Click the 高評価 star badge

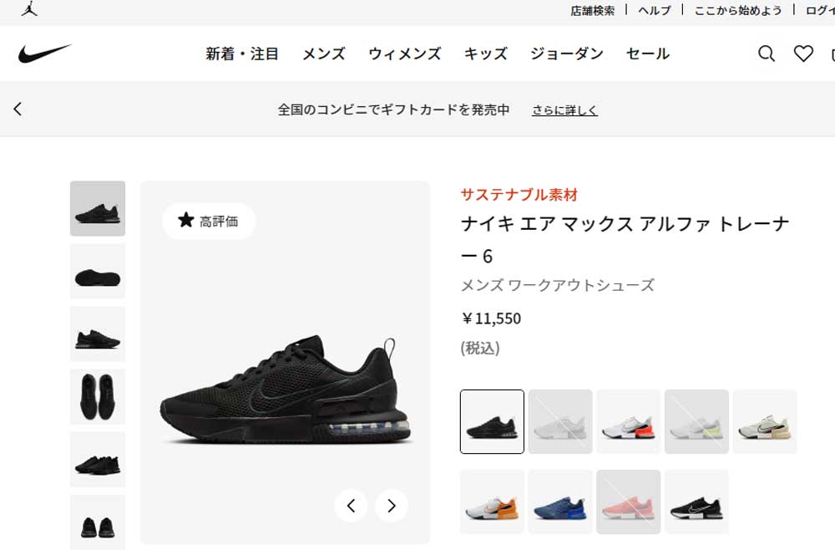(209, 221)
